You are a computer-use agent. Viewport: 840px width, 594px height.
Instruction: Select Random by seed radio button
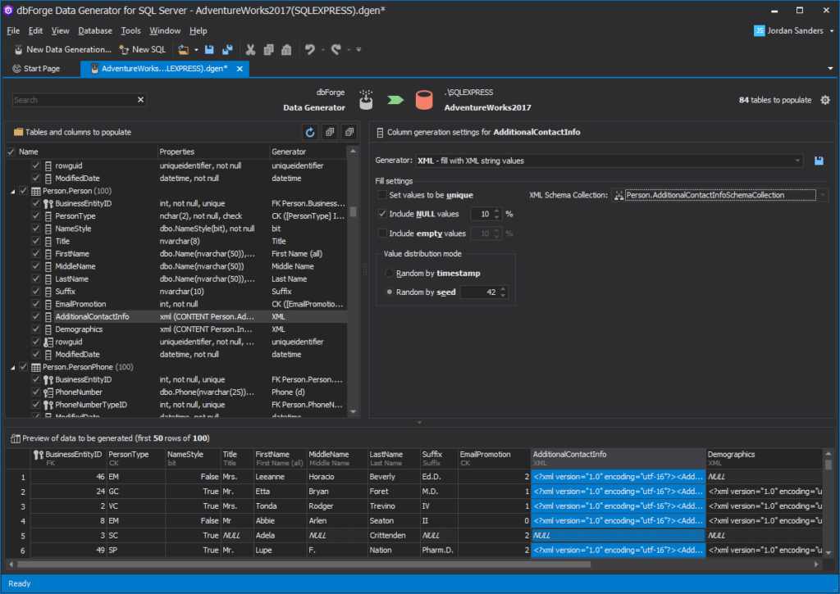pyautogui.click(x=390, y=292)
